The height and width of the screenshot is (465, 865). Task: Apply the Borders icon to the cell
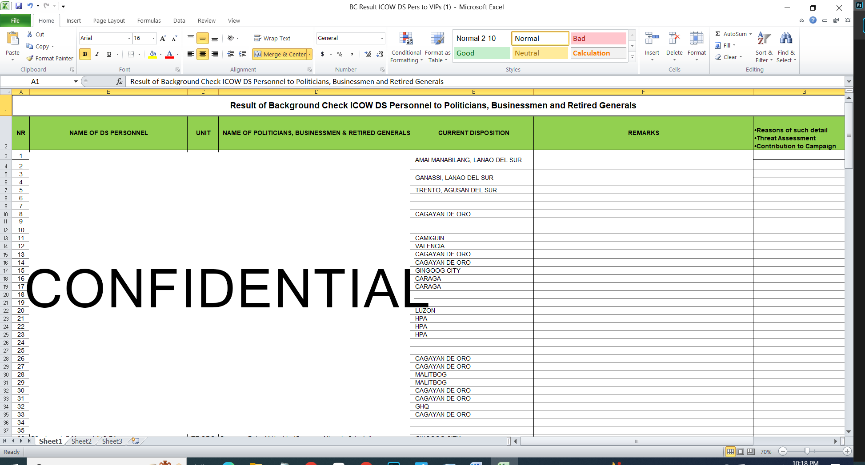(131, 54)
